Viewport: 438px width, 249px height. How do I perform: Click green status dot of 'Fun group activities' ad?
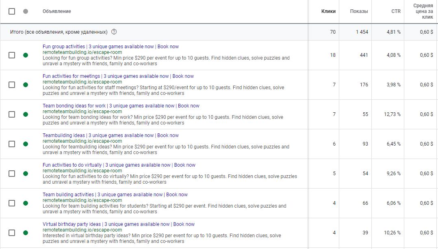click(x=26, y=55)
